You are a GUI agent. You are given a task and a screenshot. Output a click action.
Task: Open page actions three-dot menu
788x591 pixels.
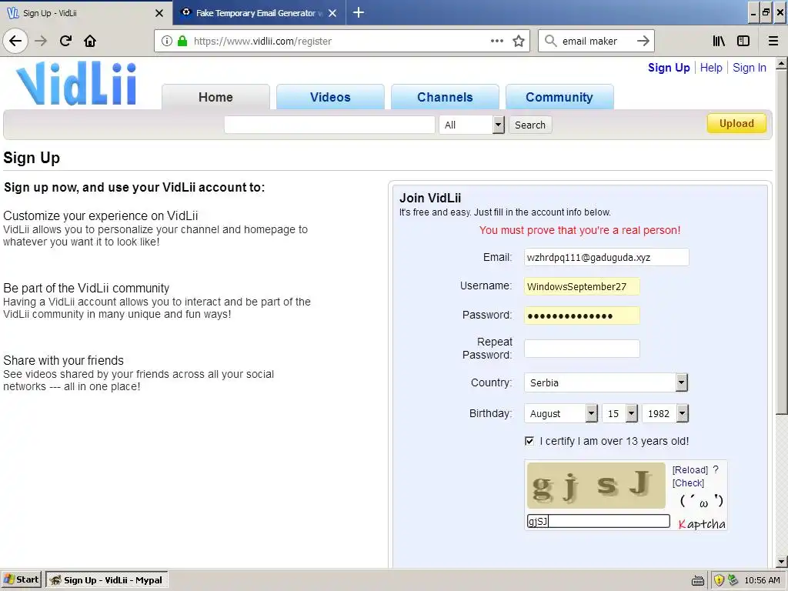click(497, 42)
